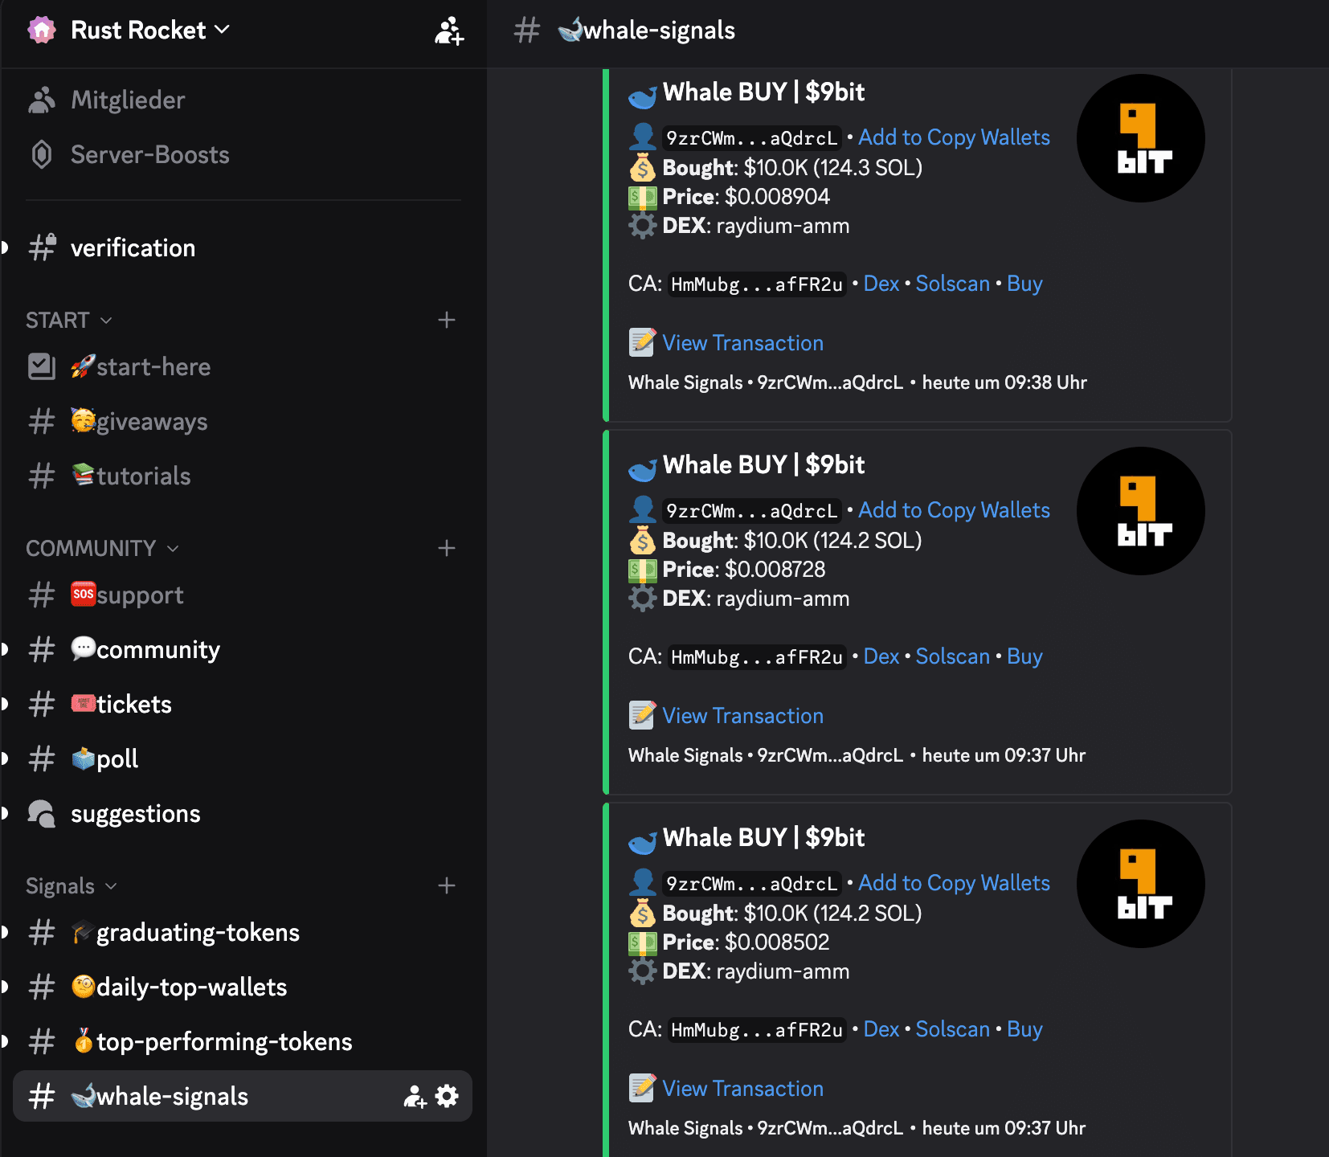Screen dimensions: 1329x1157
Task: Open the Mitglieder members list
Action: click(128, 100)
